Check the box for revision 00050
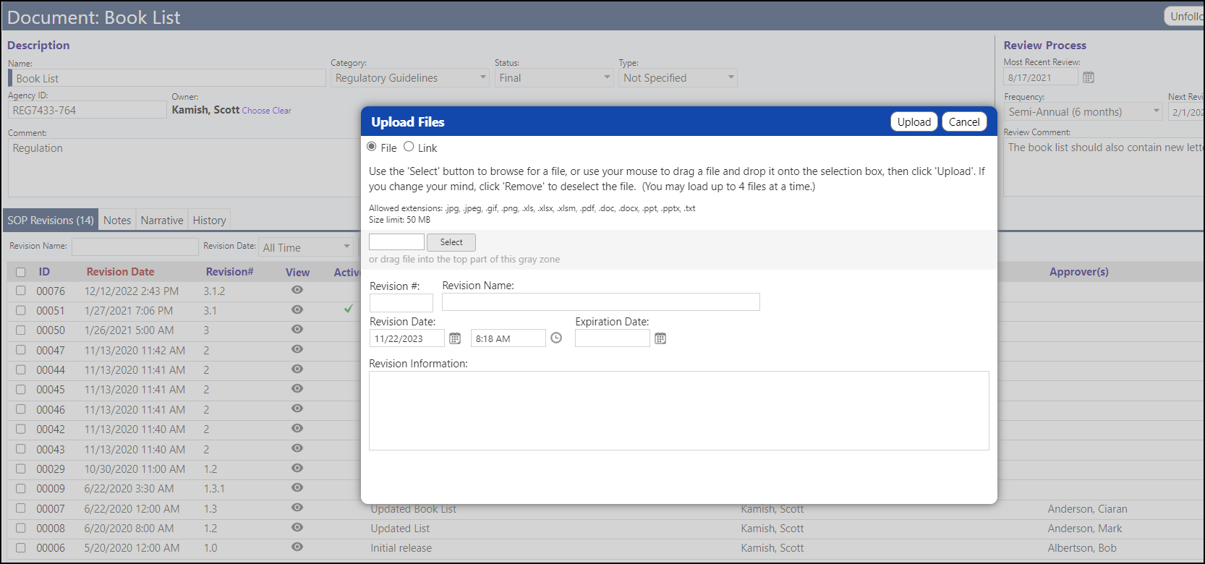1205x564 pixels. click(21, 330)
